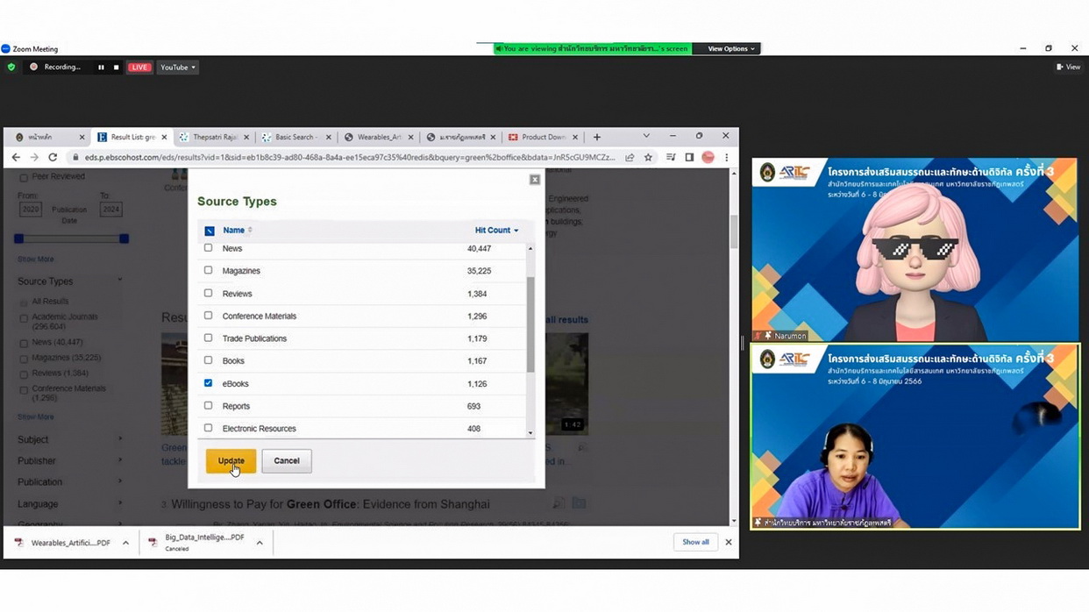The image size is (1089, 612).
Task: Check the Trade Publications source type
Action: click(208, 338)
